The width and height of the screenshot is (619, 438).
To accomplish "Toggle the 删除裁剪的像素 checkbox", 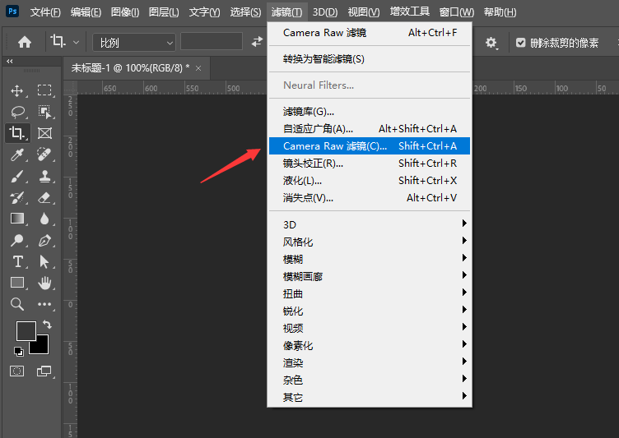I will 521,42.
